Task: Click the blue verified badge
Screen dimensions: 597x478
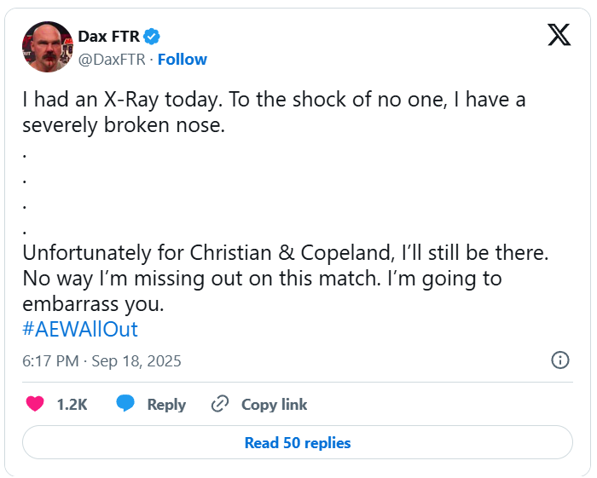Action: click(x=153, y=36)
